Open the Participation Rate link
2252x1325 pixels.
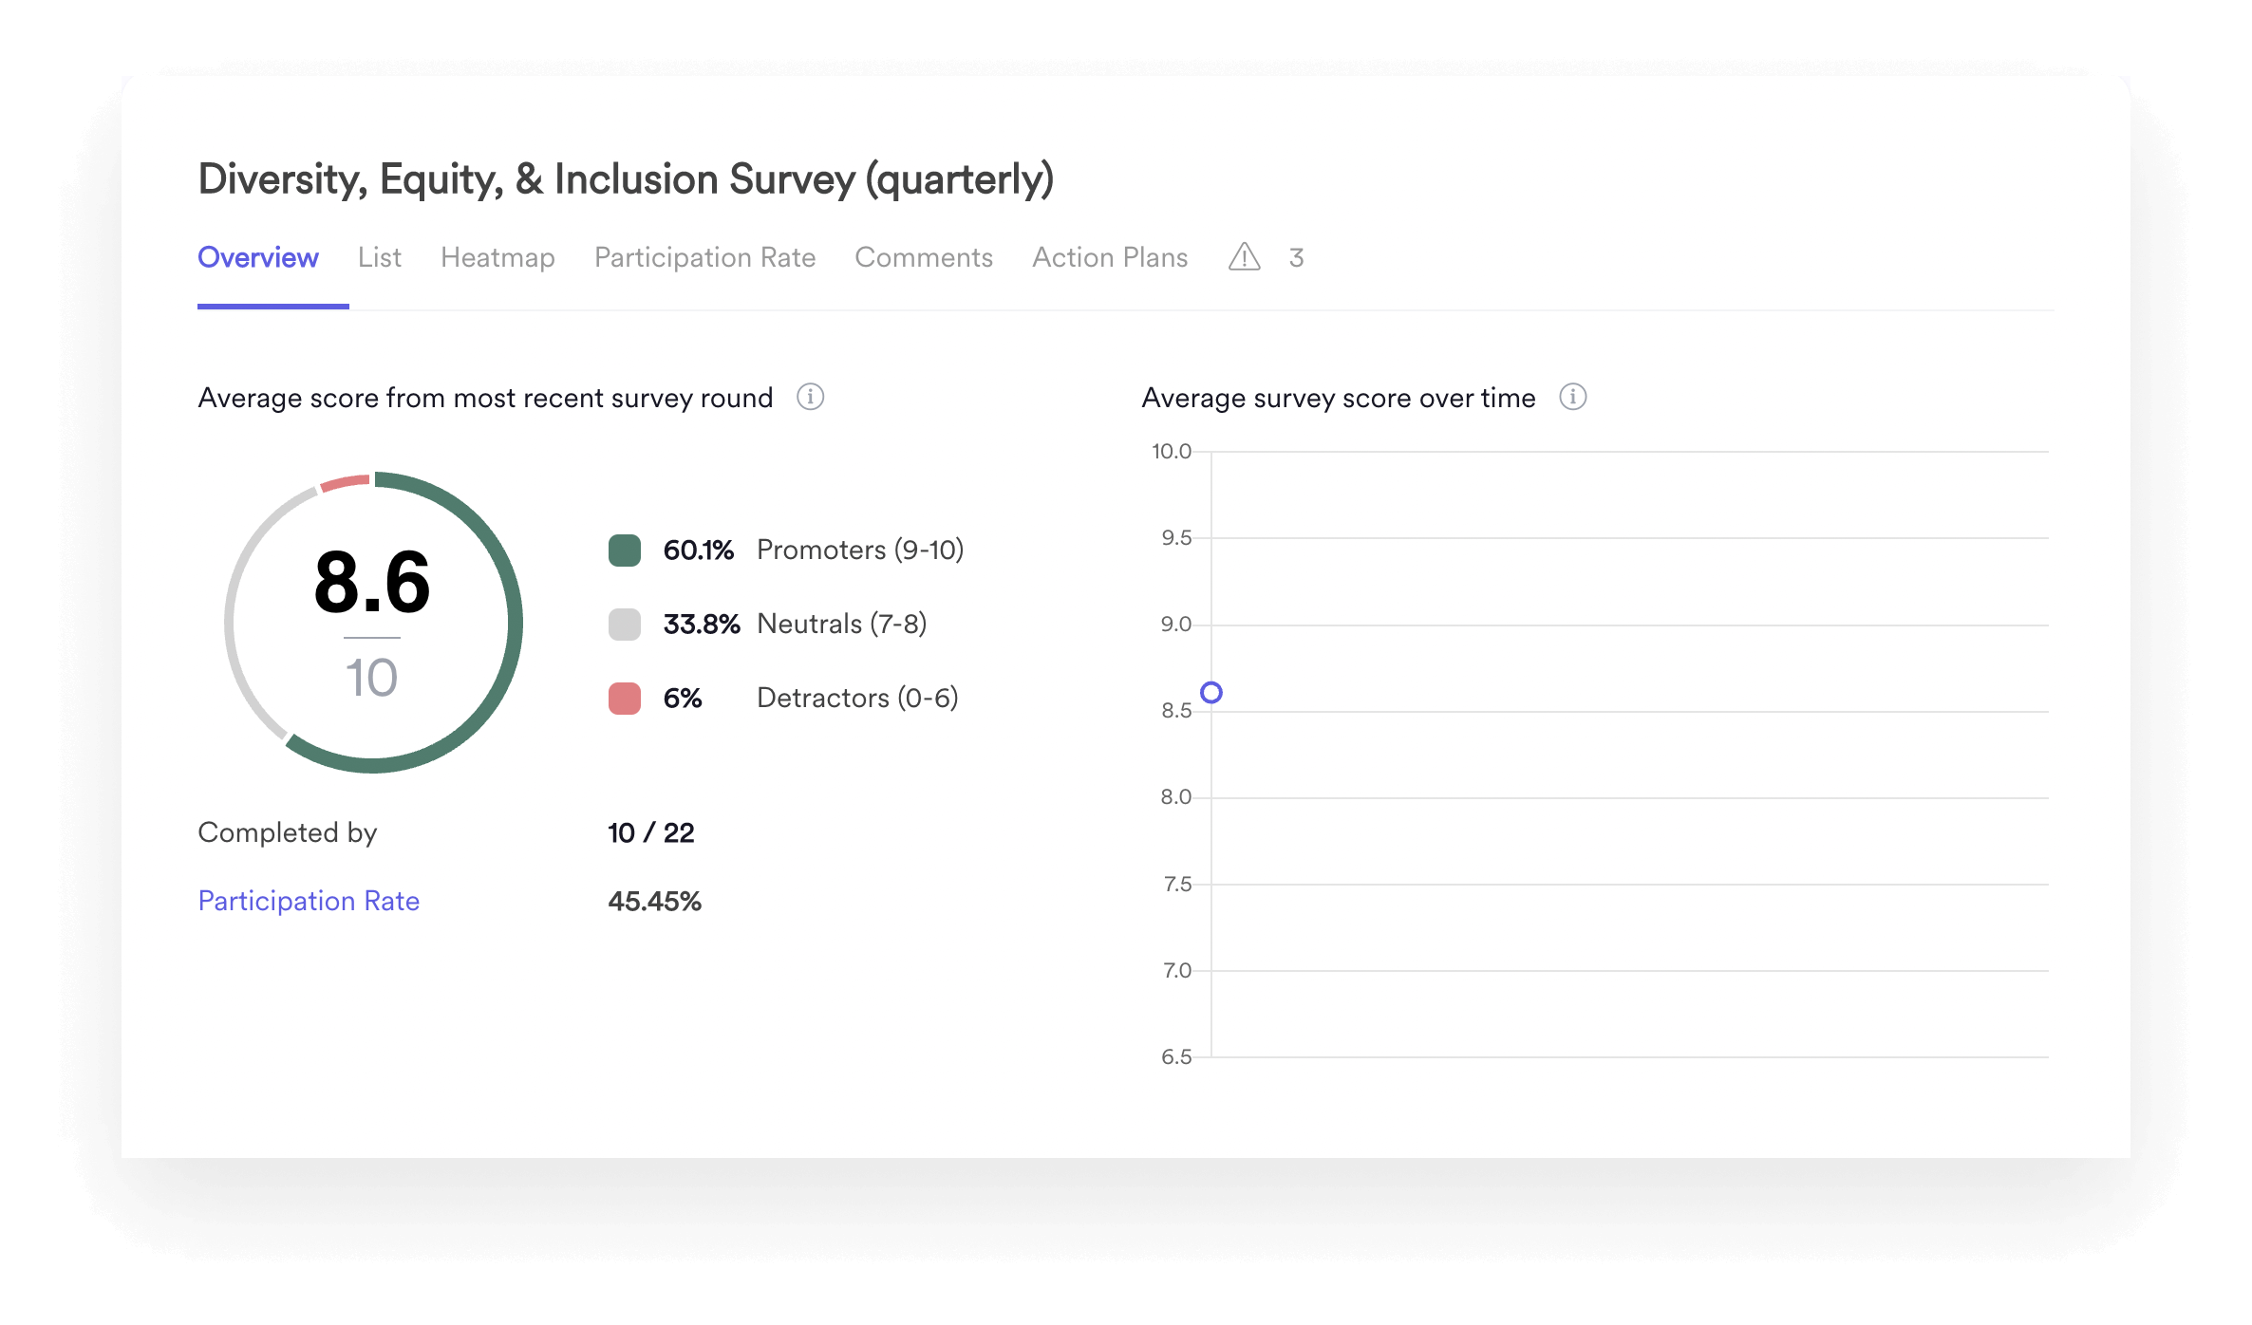(x=309, y=900)
